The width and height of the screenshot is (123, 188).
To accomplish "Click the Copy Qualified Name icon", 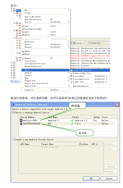I will pyautogui.click(x=23, y=29).
